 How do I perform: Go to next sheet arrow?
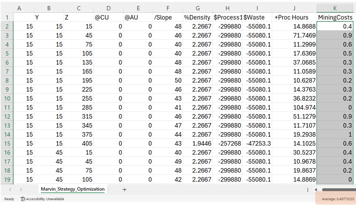[21, 189]
